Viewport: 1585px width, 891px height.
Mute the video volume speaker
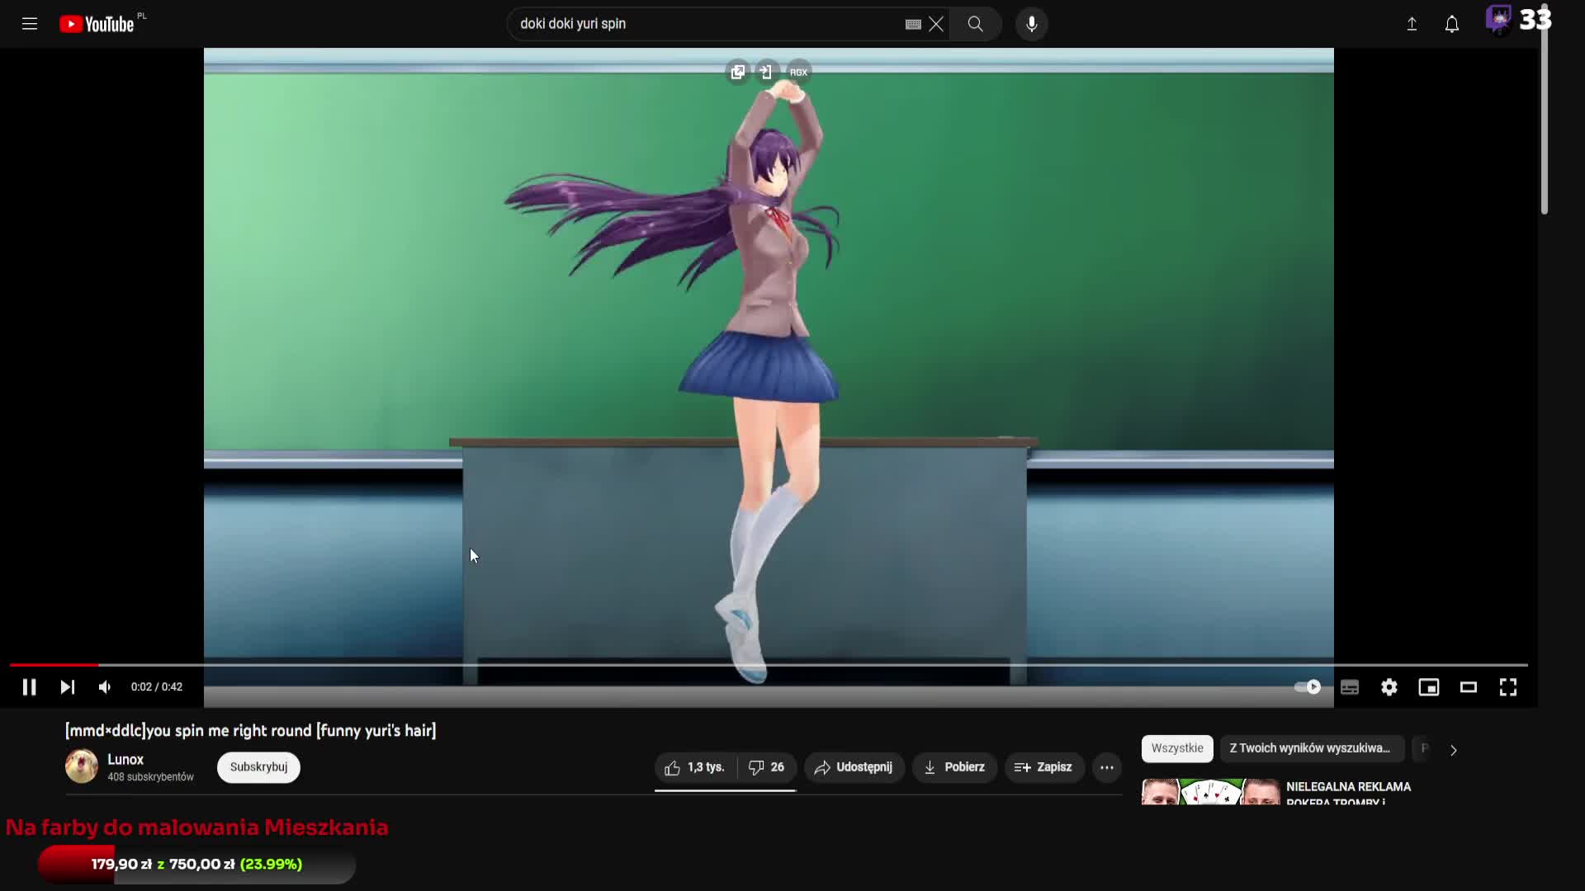click(105, 687)
